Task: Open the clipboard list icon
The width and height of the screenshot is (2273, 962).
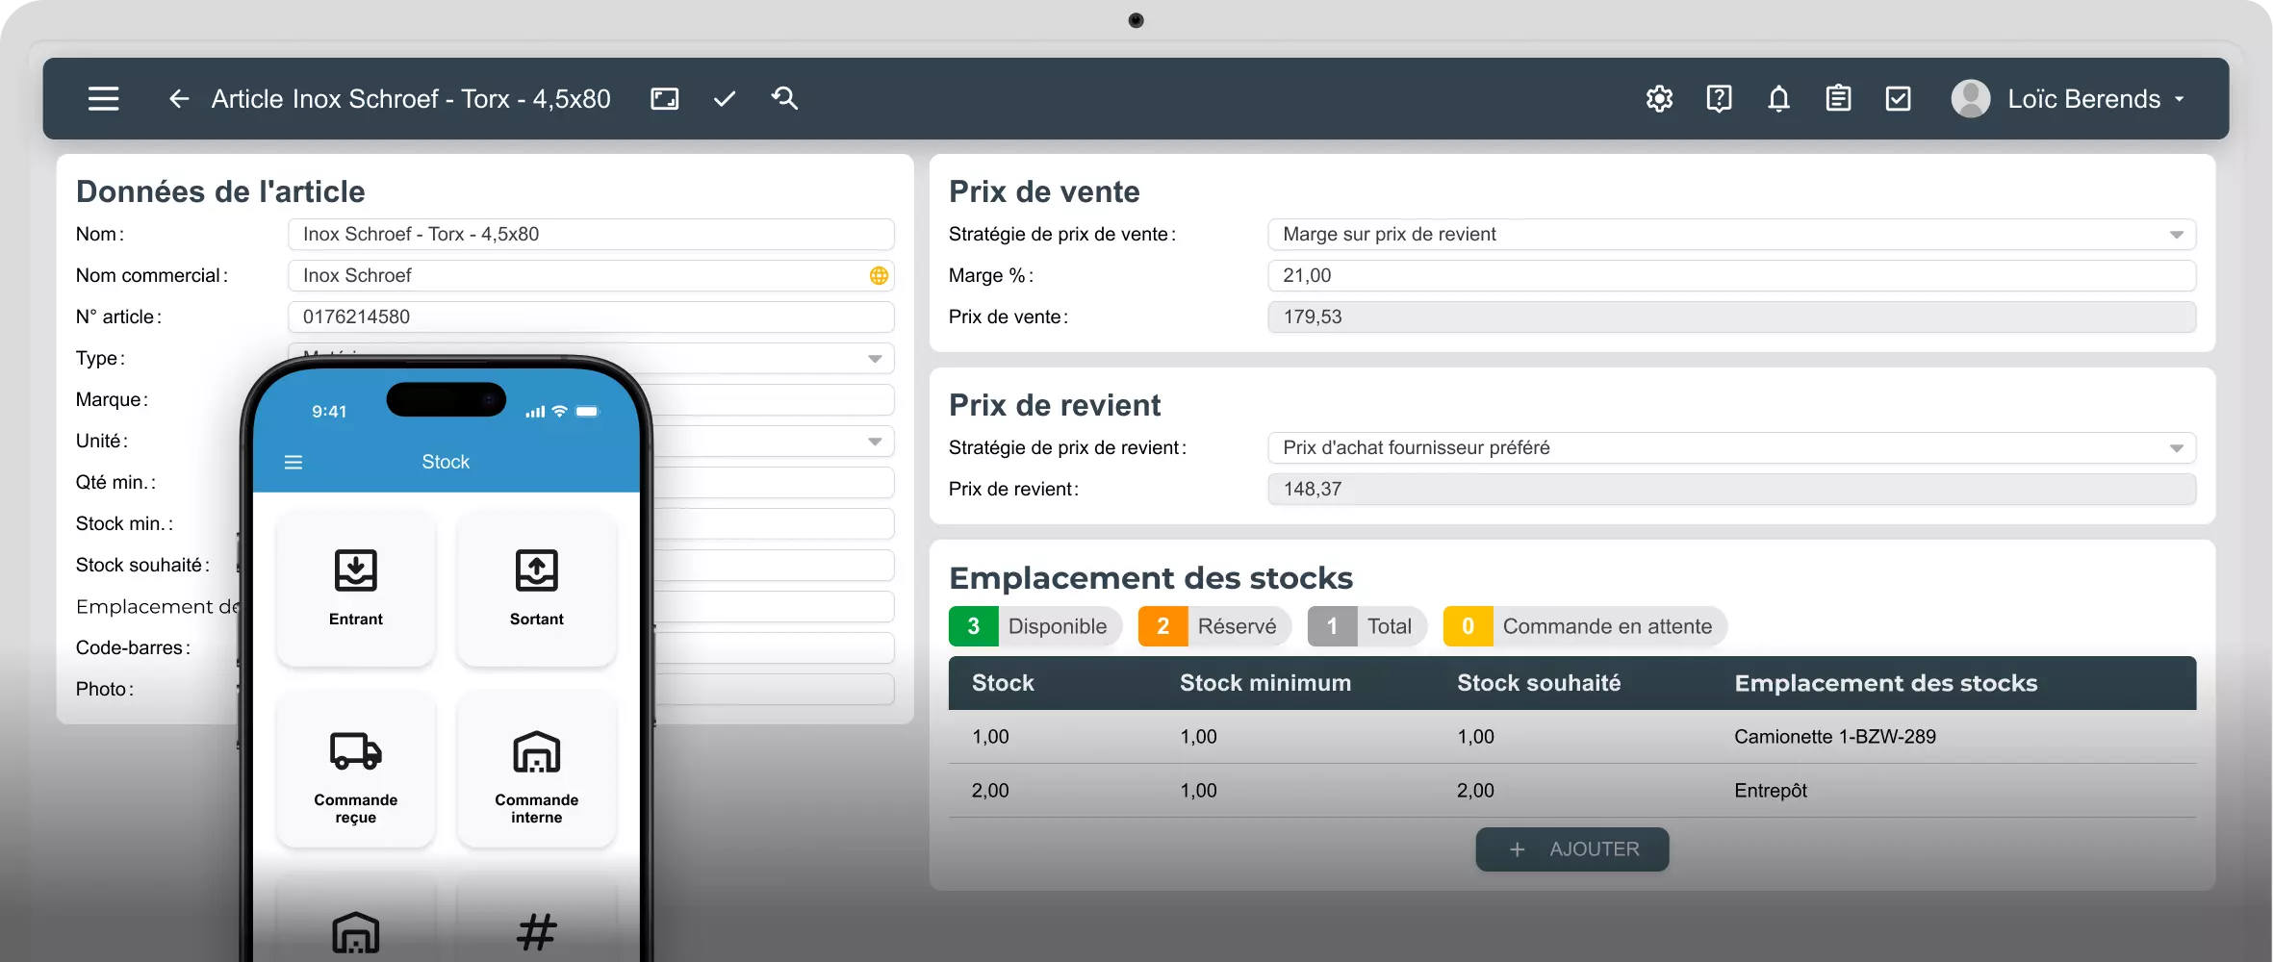Action: coord(1838,99)
